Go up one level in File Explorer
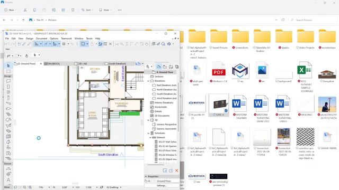Image resolution: width=339 pixels, height=190 pixels. (x=23, y=20)
